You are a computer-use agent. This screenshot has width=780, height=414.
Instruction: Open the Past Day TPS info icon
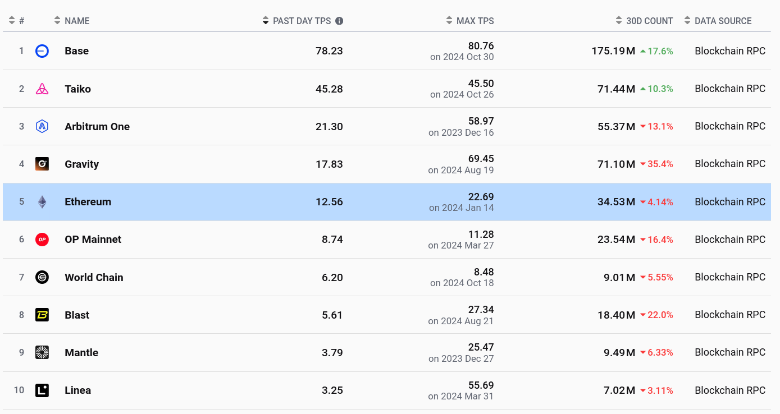pyautogui.click(x=339, y=21)
